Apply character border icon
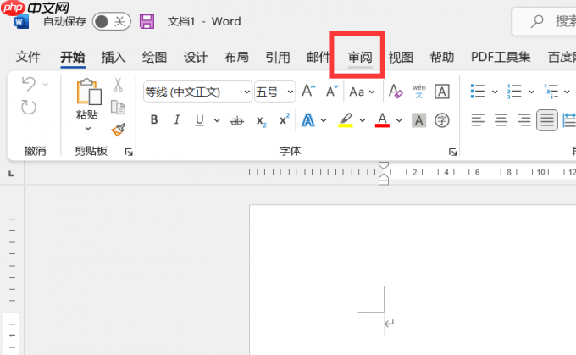This screenshot has height=355, width=576. pyautogui.click(x=441, y=92)
